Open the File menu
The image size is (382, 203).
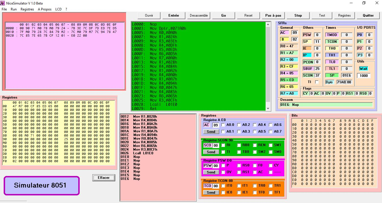4,9
